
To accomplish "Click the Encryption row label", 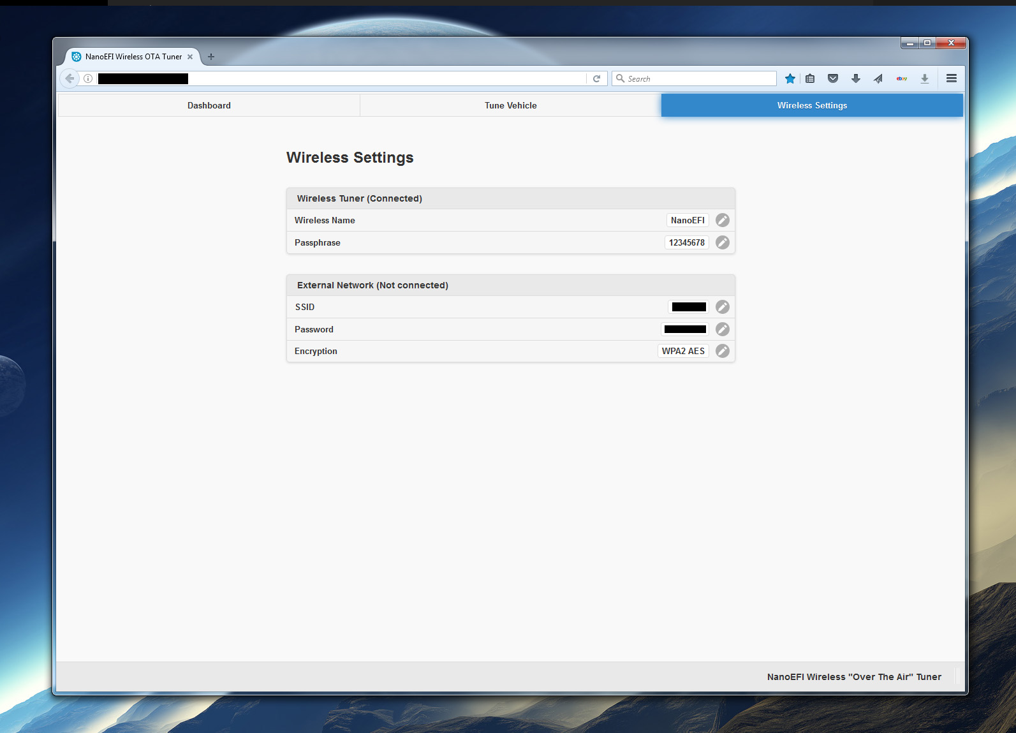I will point(316,351).
